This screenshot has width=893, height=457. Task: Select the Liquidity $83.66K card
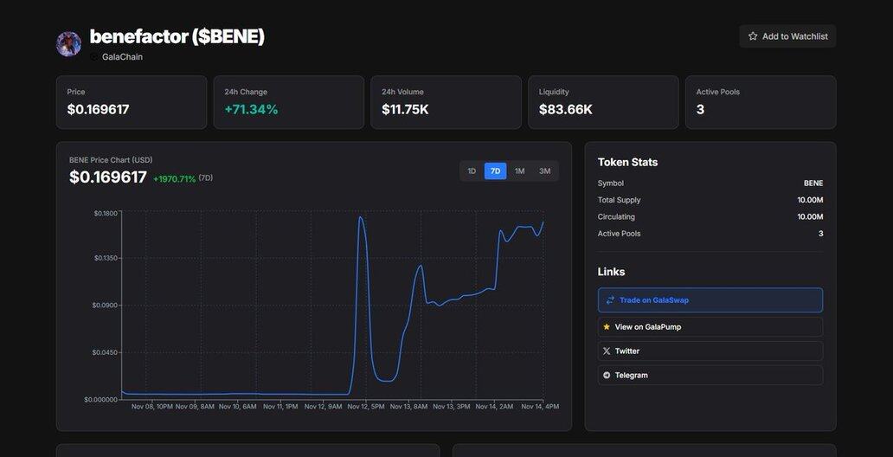coord(603,102)
